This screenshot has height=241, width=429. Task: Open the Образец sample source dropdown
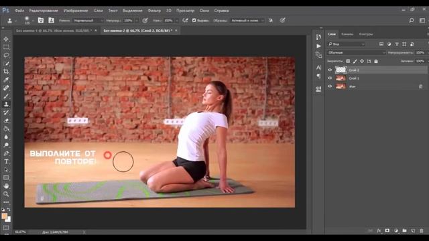click(247, 21)
